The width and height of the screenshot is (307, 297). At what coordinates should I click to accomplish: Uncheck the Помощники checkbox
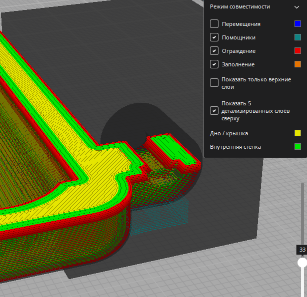tap(214, 37)
